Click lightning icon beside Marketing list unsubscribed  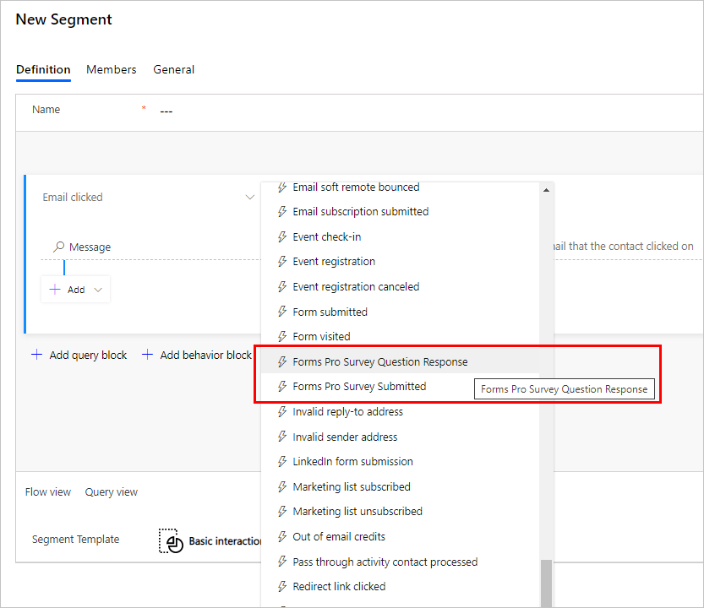tap(282, 511)
